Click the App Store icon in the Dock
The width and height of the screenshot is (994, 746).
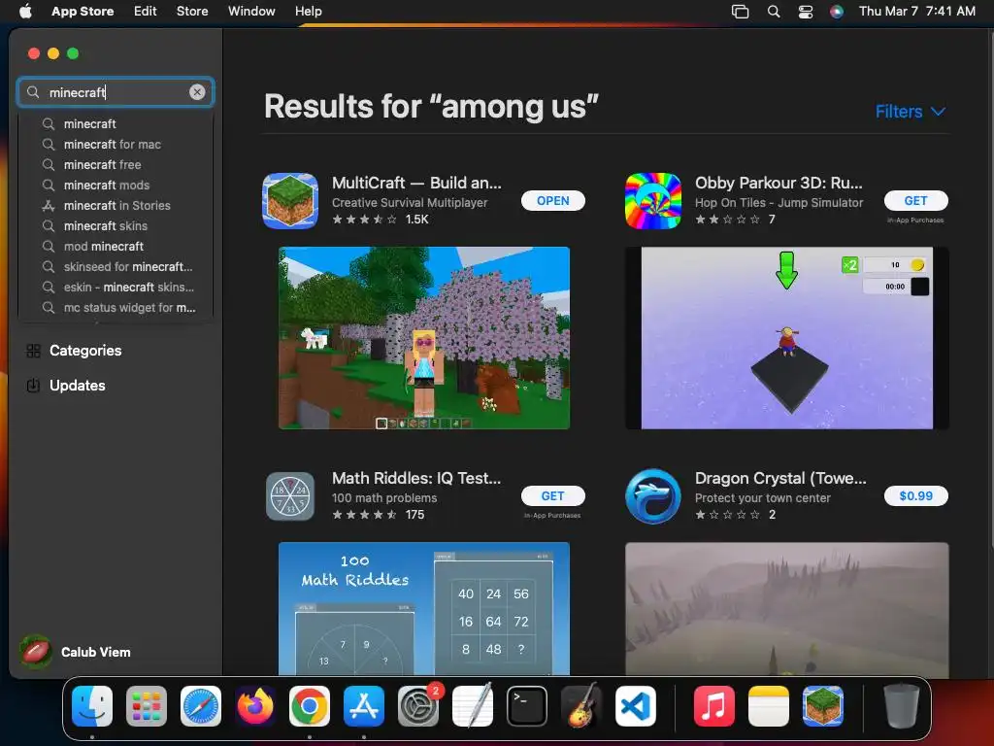pyautogui.click(x=364, y=706)
